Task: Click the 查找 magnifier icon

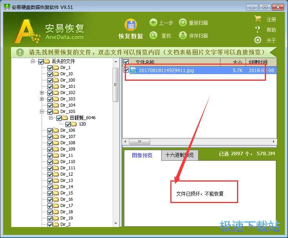Action: point(153,35)
